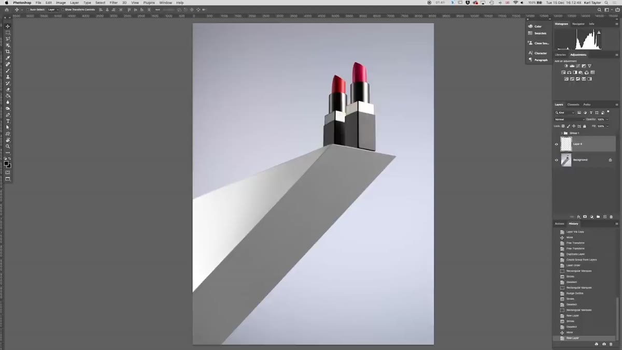This screenshot has height=350, width=622.
Task: Open the Paragraph collapsed panel
Action: 538,60
